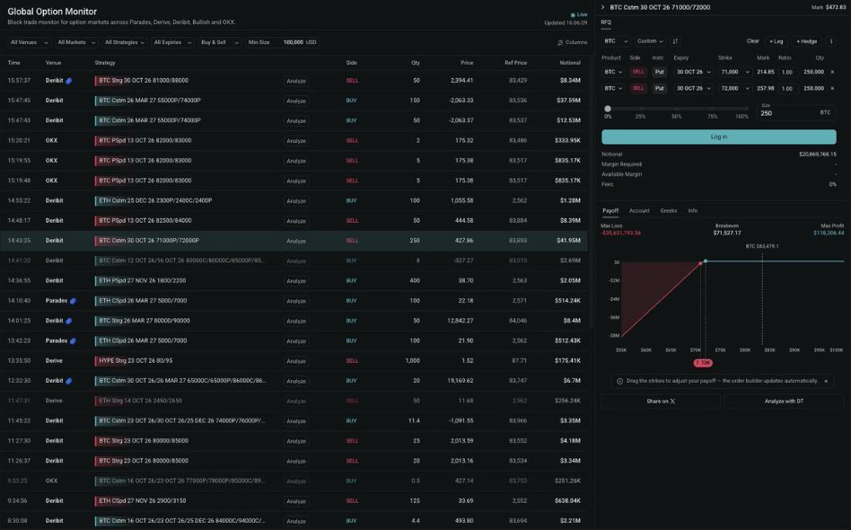Click the block icon beside Deribit at 12:32:30

coord(69,381)
